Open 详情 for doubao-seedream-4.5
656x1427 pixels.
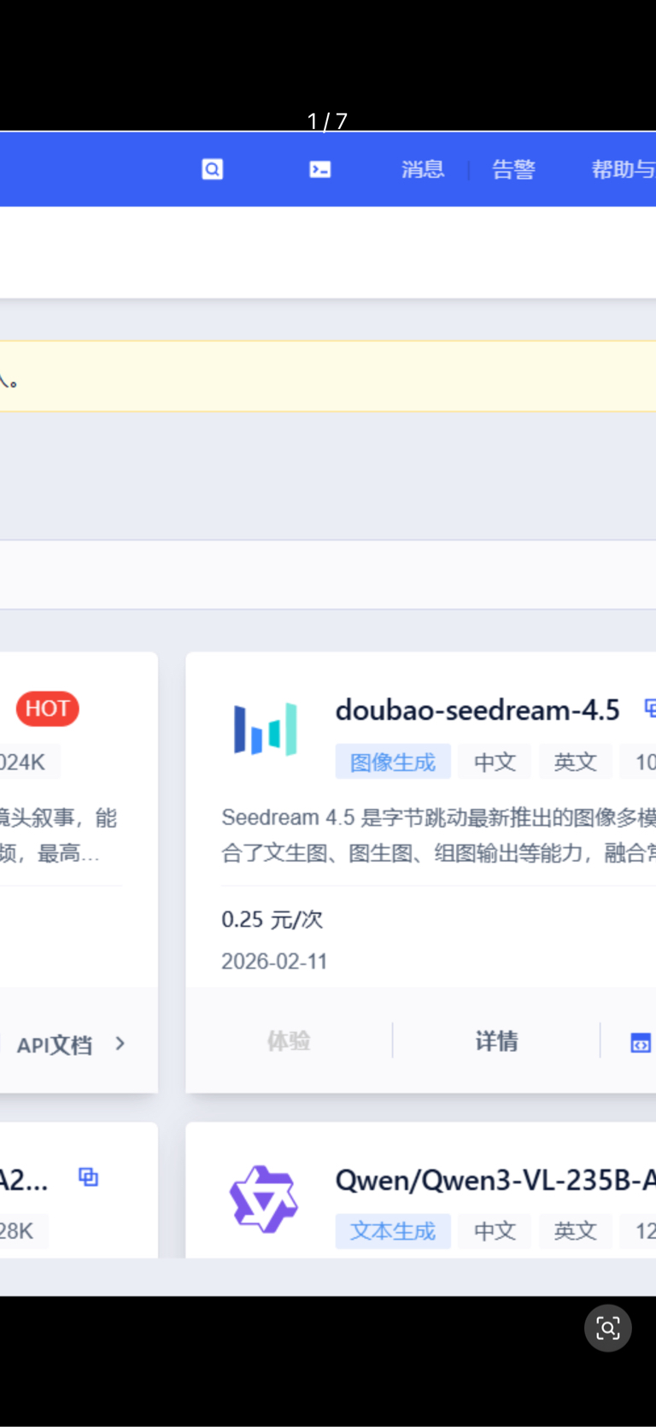click(x=496, y=1041)
